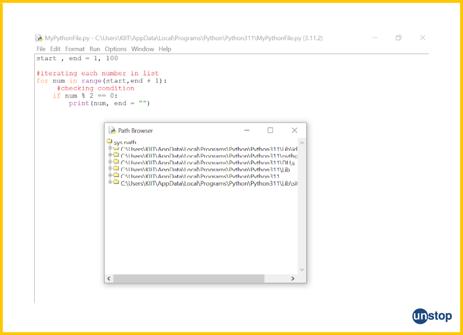
Task: Expand the Python311\Lib tree node
Action: [110, 168]
